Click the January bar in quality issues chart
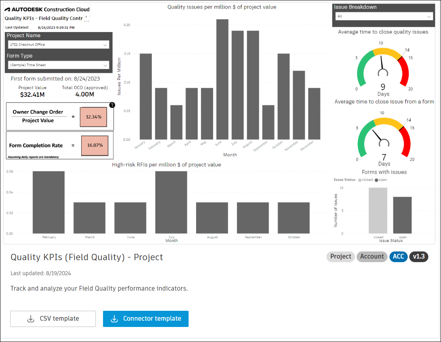 [x=146, y=96]
